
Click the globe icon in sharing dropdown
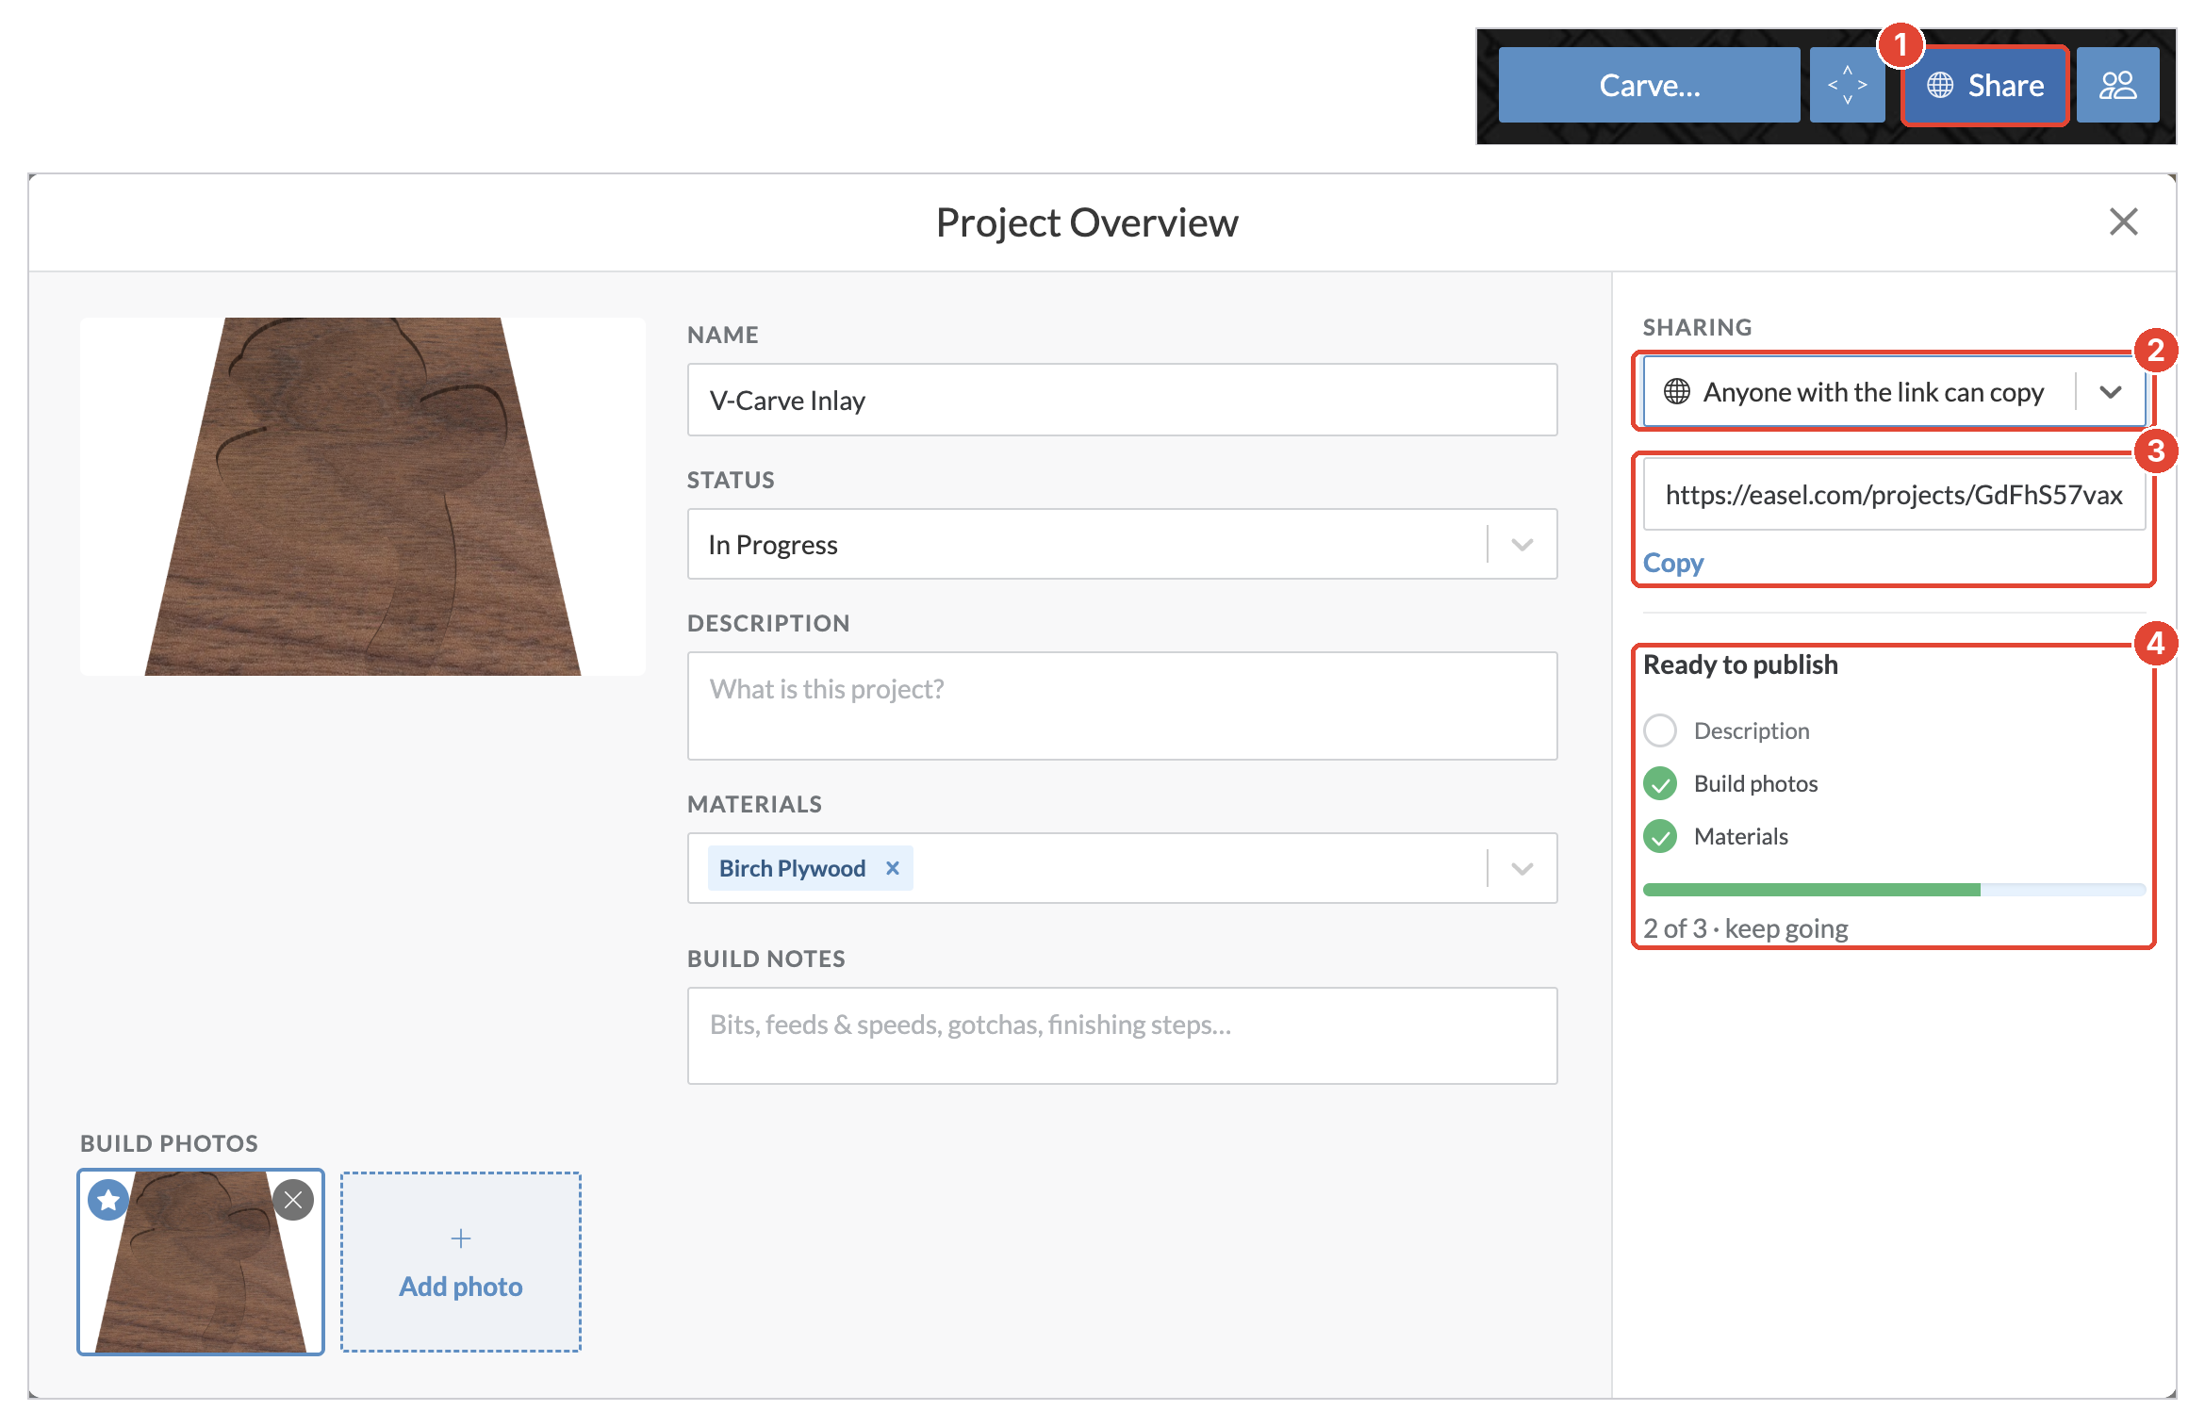pos(1676,391)
